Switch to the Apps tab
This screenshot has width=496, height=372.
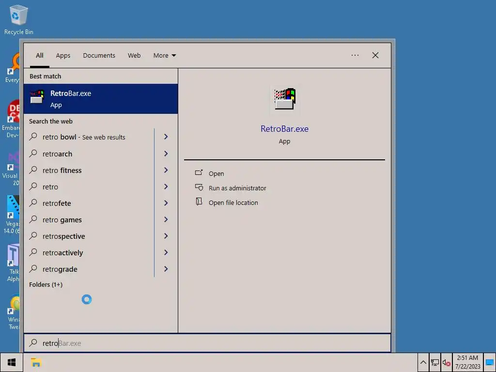63,55
